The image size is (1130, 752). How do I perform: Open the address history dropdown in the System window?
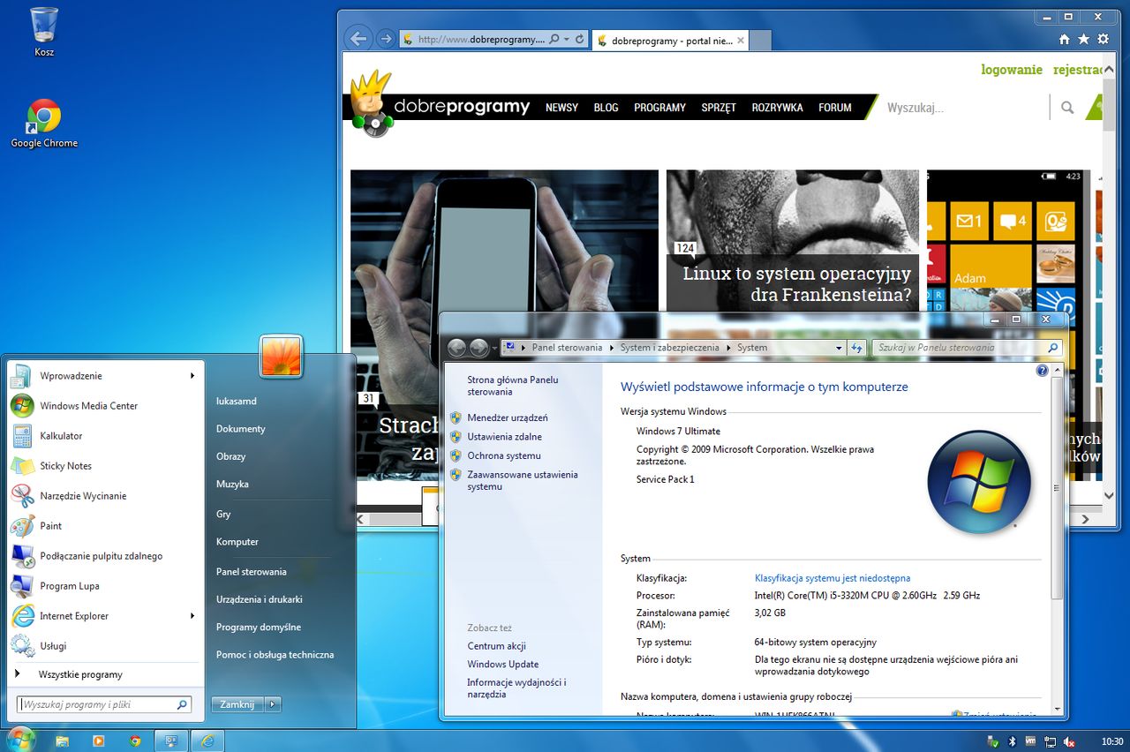[x=839, y=348]
